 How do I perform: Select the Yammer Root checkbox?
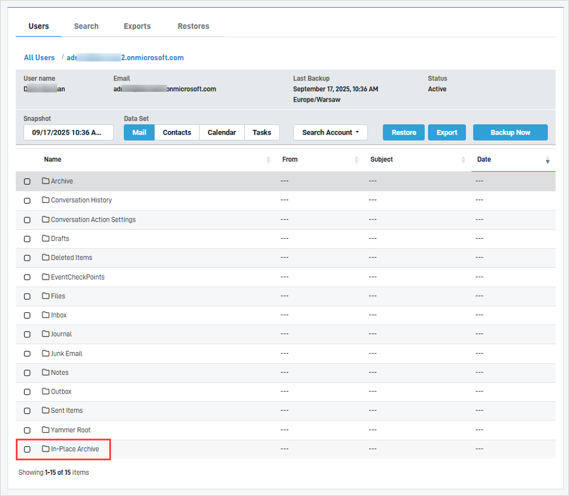(27, 430)
